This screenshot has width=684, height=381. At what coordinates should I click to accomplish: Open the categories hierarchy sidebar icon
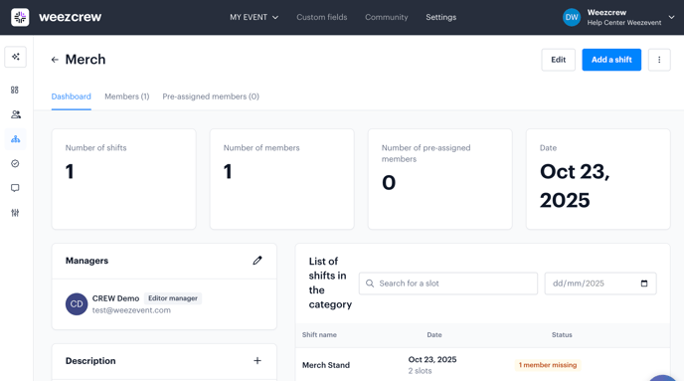[x=15, y=139]
